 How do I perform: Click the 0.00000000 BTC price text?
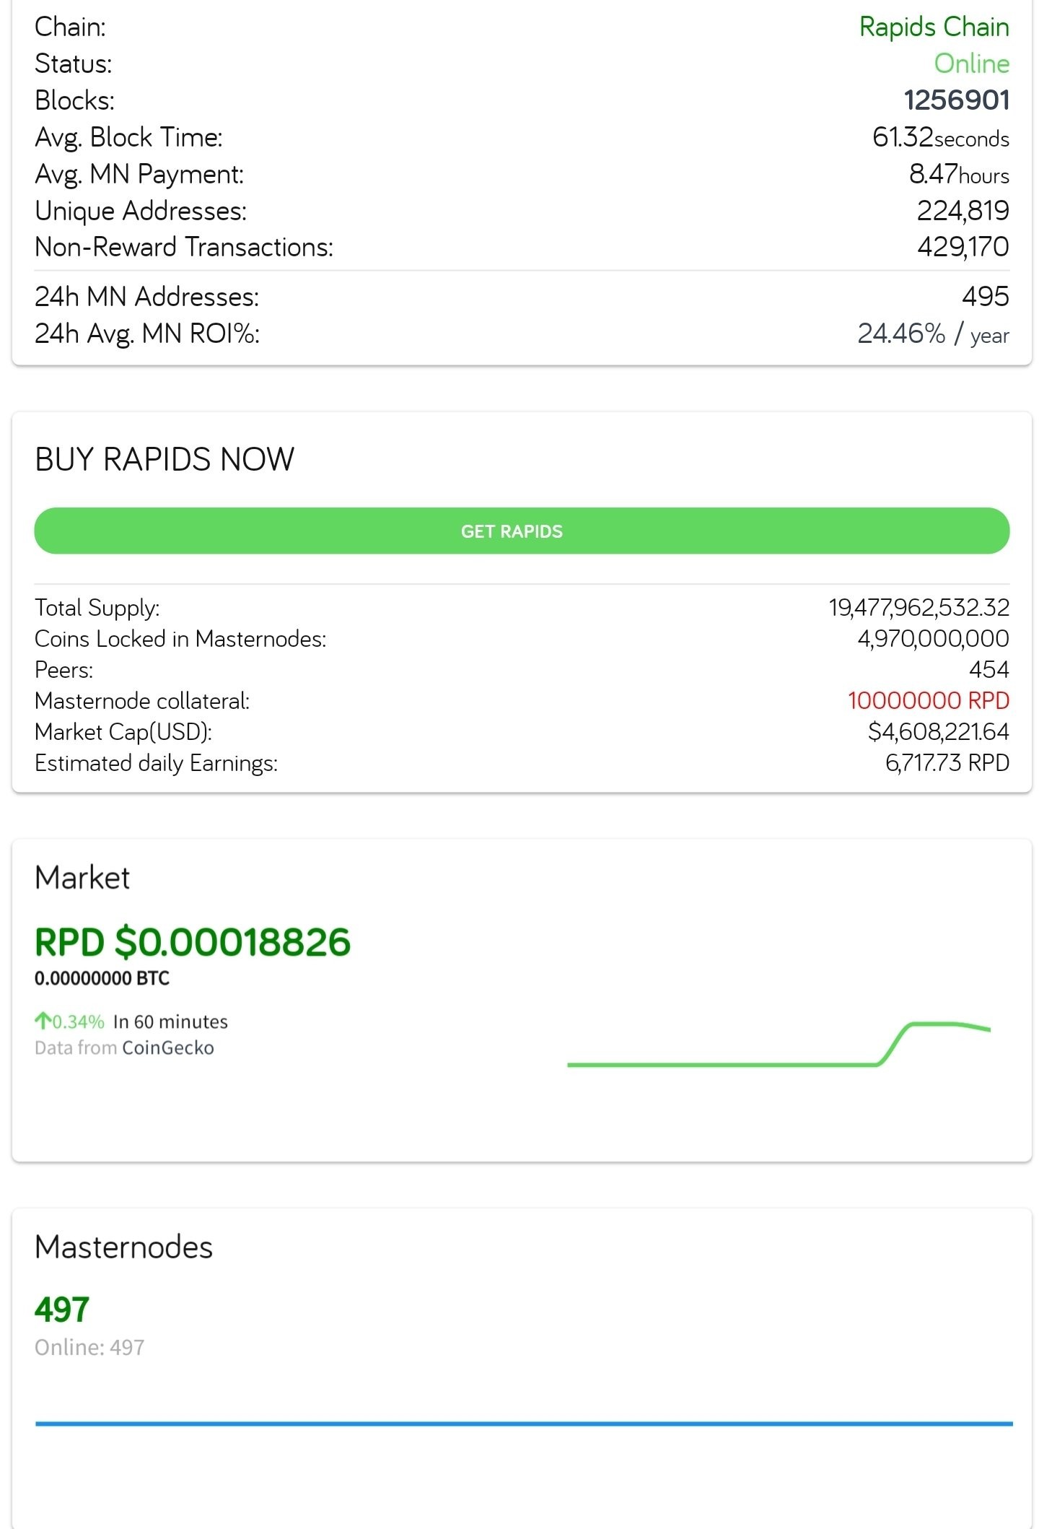[102, 978]
